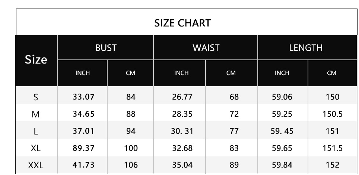Click bust value 106 cm
This screenshot has width=359, height=175.
(131, 165)
